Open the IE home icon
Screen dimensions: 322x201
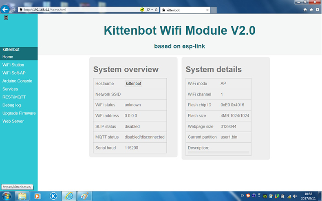click(x=305, y=9)
